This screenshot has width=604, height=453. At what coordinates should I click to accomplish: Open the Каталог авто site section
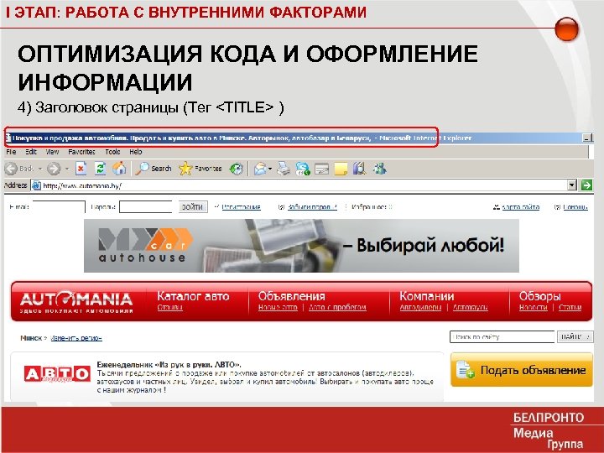click(193, 296)
